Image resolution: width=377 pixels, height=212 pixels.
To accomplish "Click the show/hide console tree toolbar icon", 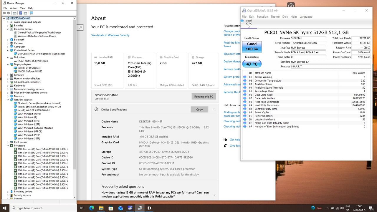I will (15, 13).
